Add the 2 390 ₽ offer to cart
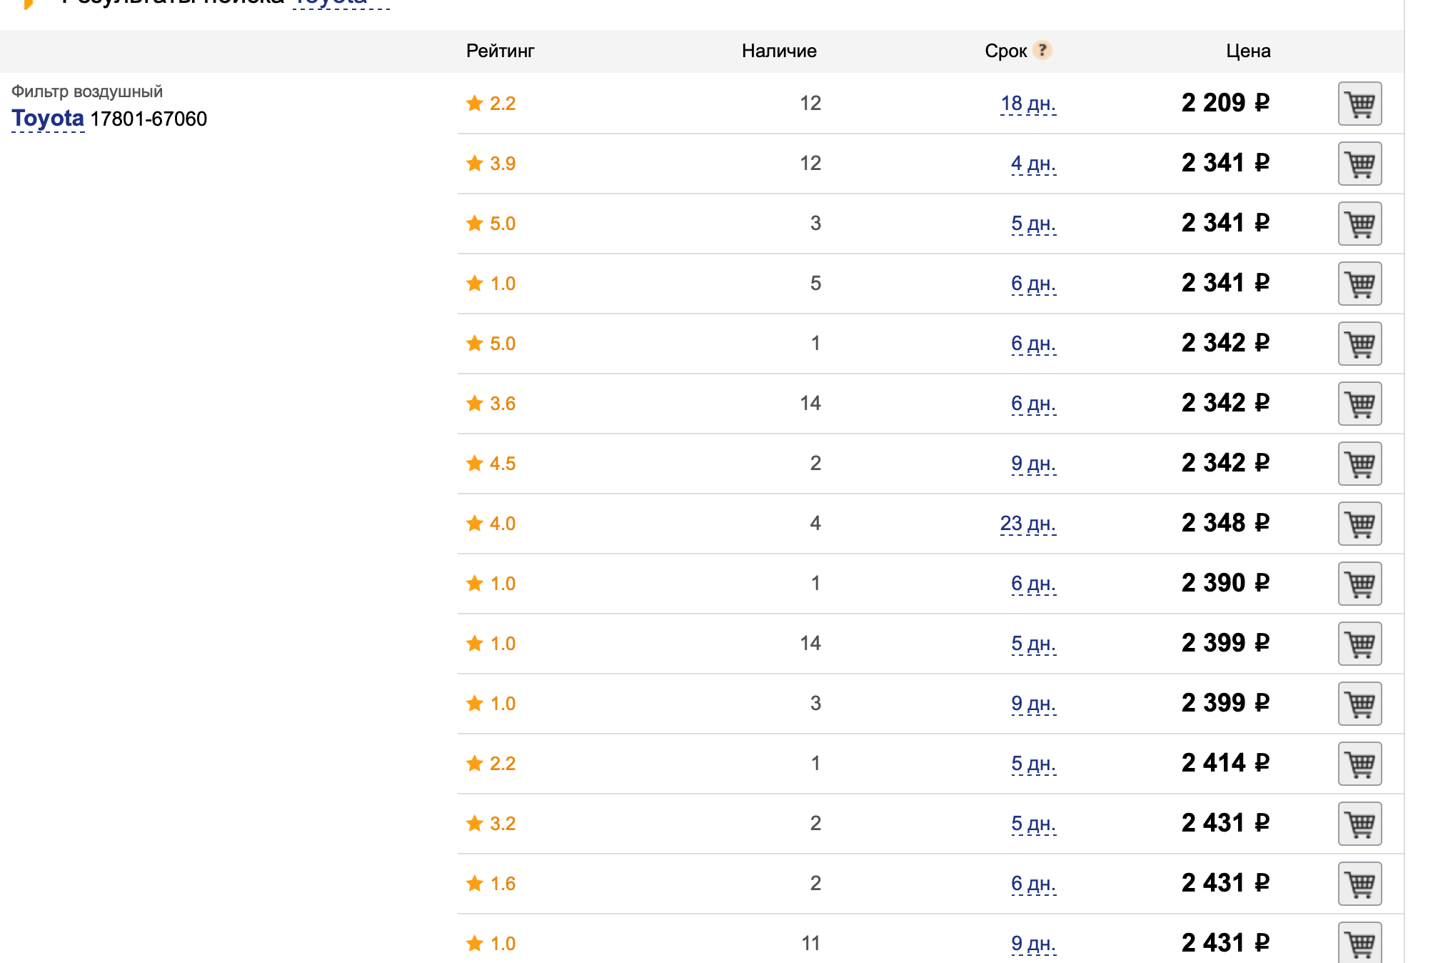1438x963 pixels. click(x=1359, y=584)
